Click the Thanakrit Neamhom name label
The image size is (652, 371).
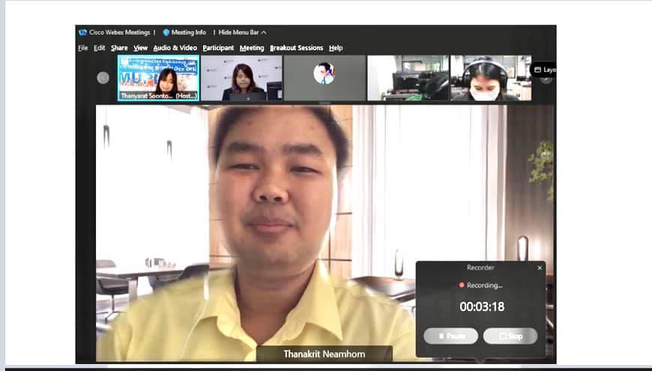click(x=325, y=354)
